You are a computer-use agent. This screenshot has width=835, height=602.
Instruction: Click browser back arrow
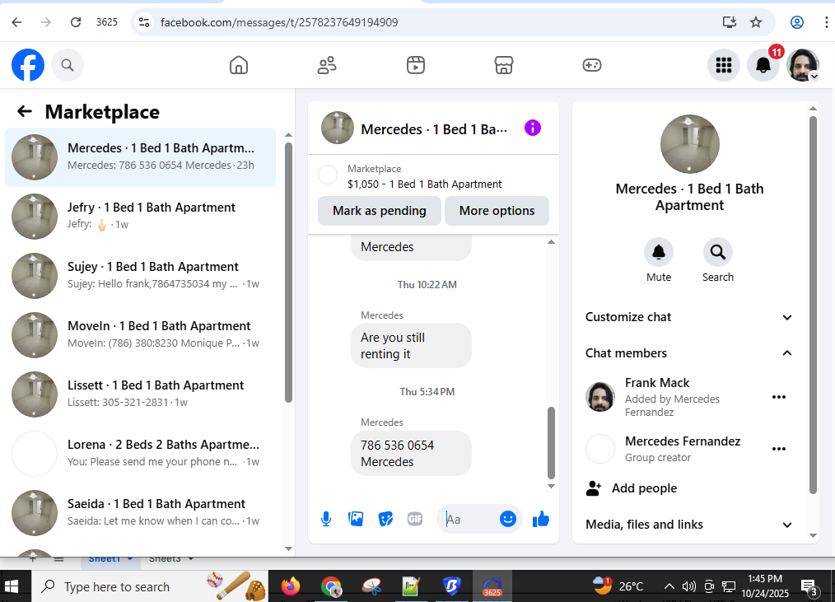click(16, 22)
